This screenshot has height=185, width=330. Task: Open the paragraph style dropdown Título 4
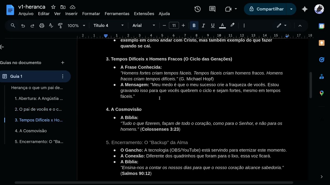(109, 25)
